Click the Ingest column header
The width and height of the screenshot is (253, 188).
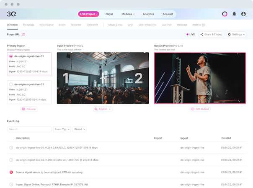point(184,138)
